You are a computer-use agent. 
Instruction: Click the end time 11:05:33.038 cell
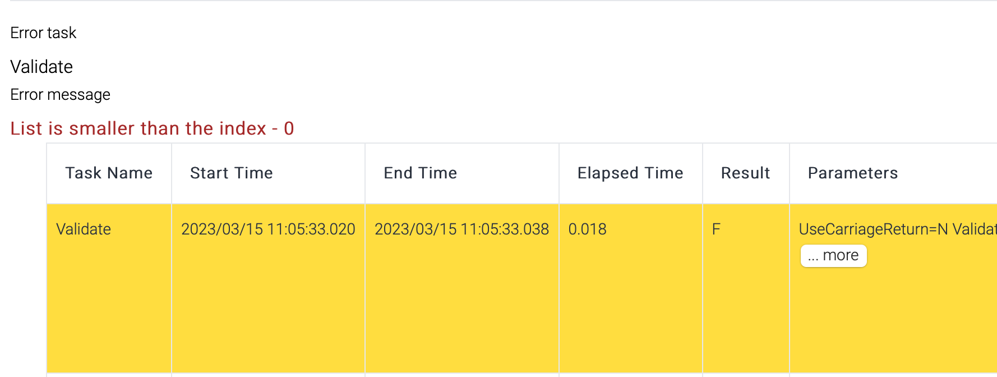(x=461, y=229)
